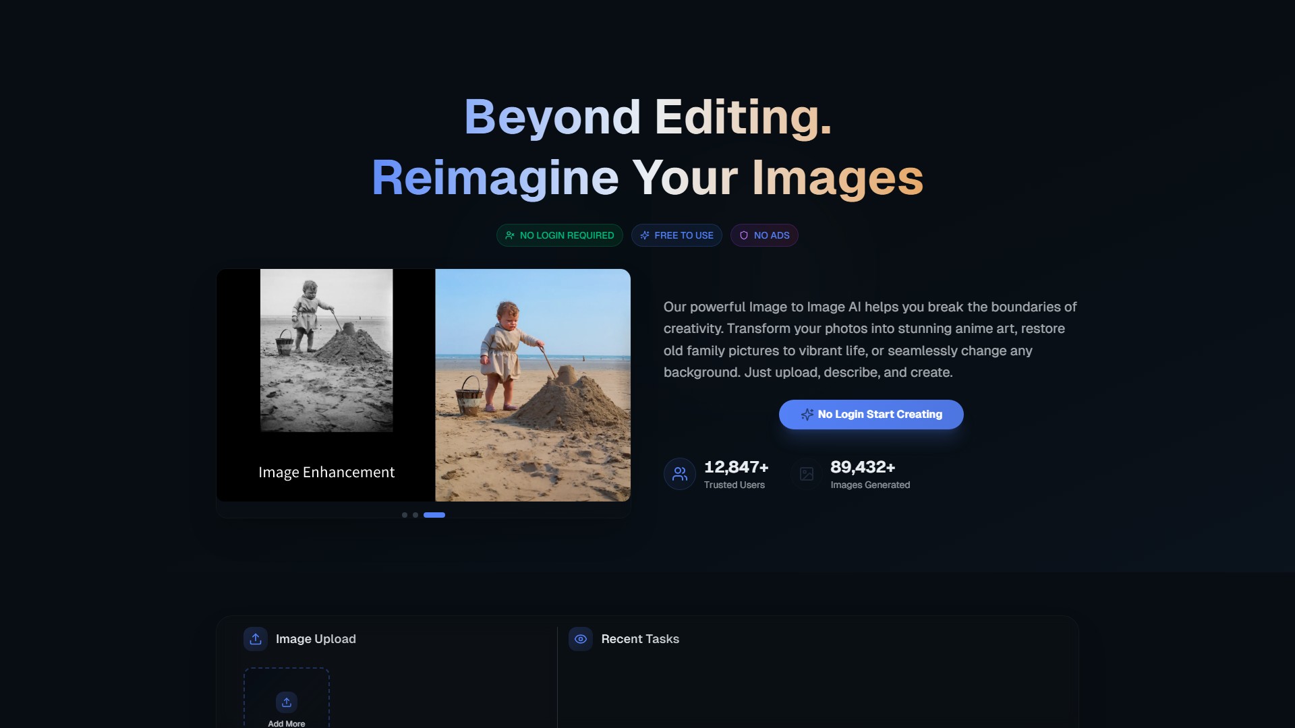Click the Trusted Users people icon
This screenshot has height=728, width=1295.
[x=680, y=474]
